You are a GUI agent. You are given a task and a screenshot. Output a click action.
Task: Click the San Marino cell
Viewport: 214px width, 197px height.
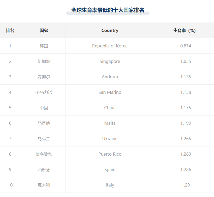[x=110, y=92]
